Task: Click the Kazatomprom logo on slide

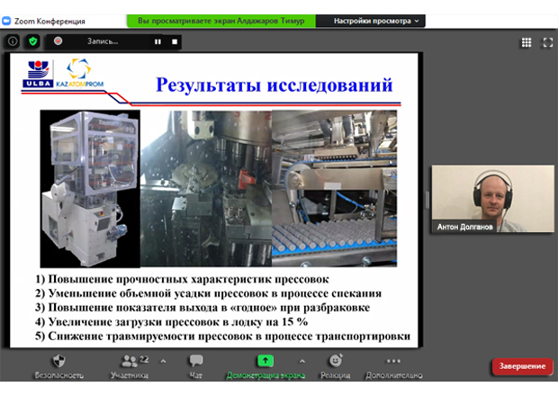Action: [x=80, y=73]
